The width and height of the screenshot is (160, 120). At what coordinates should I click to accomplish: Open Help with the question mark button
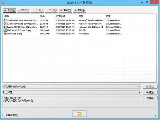tap(80, 10)
